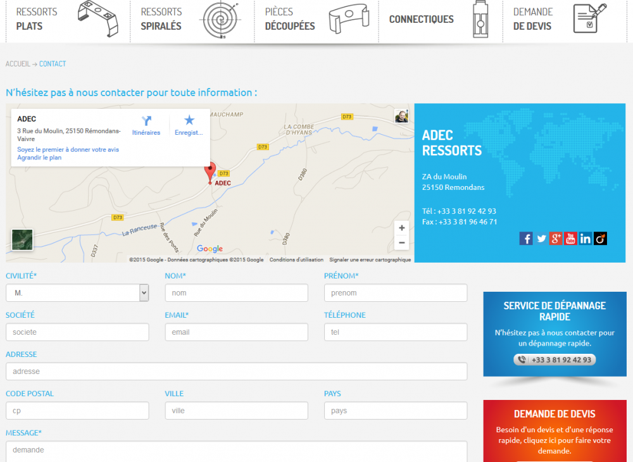
Task: Click the Twitter bird icon
Action: pyautogui.click(x=541, y=239)
